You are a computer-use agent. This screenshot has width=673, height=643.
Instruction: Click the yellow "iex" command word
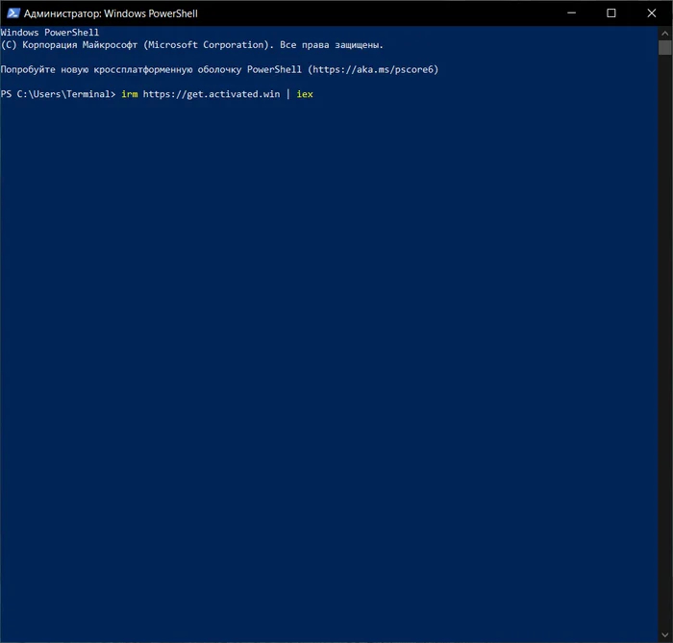[305, 94]
